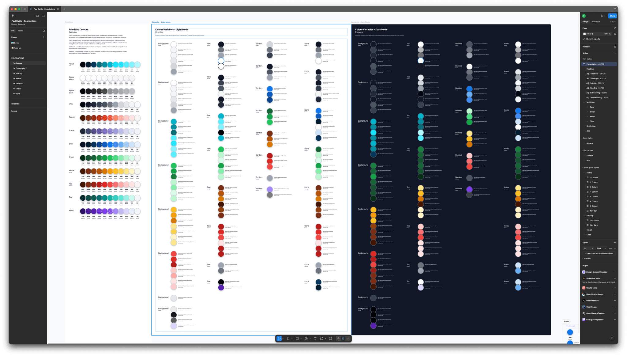Screen dimensions: 627x356
Task: Select the Frame tool
Action: click(x=288, y=339)
